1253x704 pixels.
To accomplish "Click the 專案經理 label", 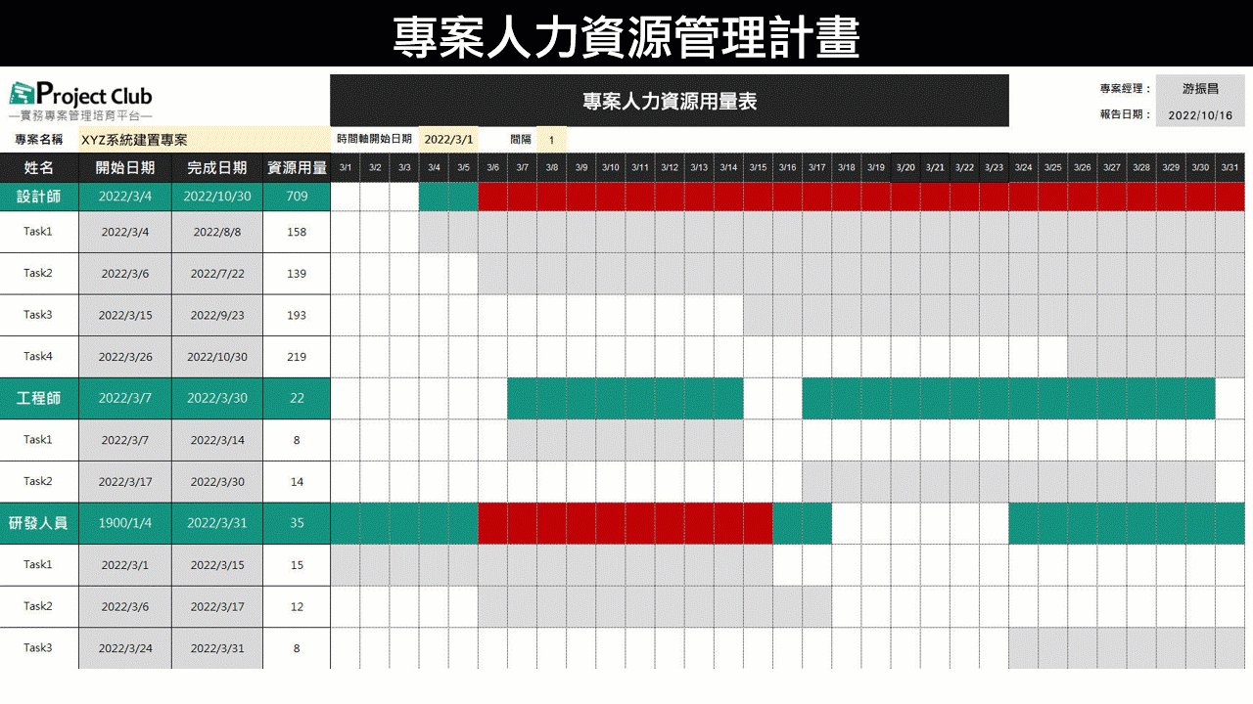I will (1125, 89).
